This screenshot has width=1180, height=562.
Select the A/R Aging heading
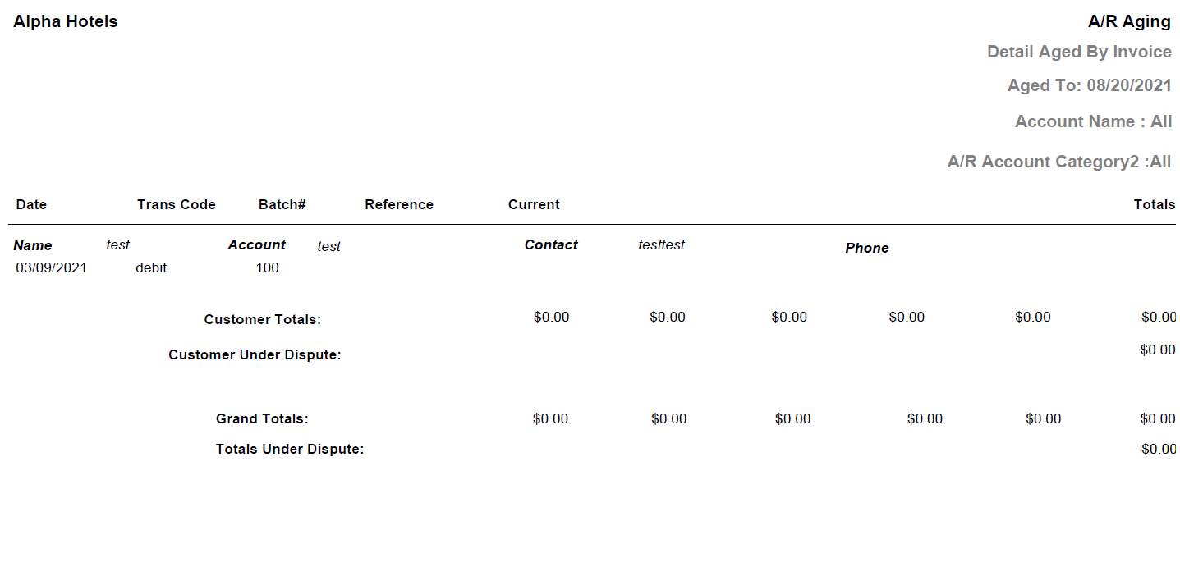1129,22
